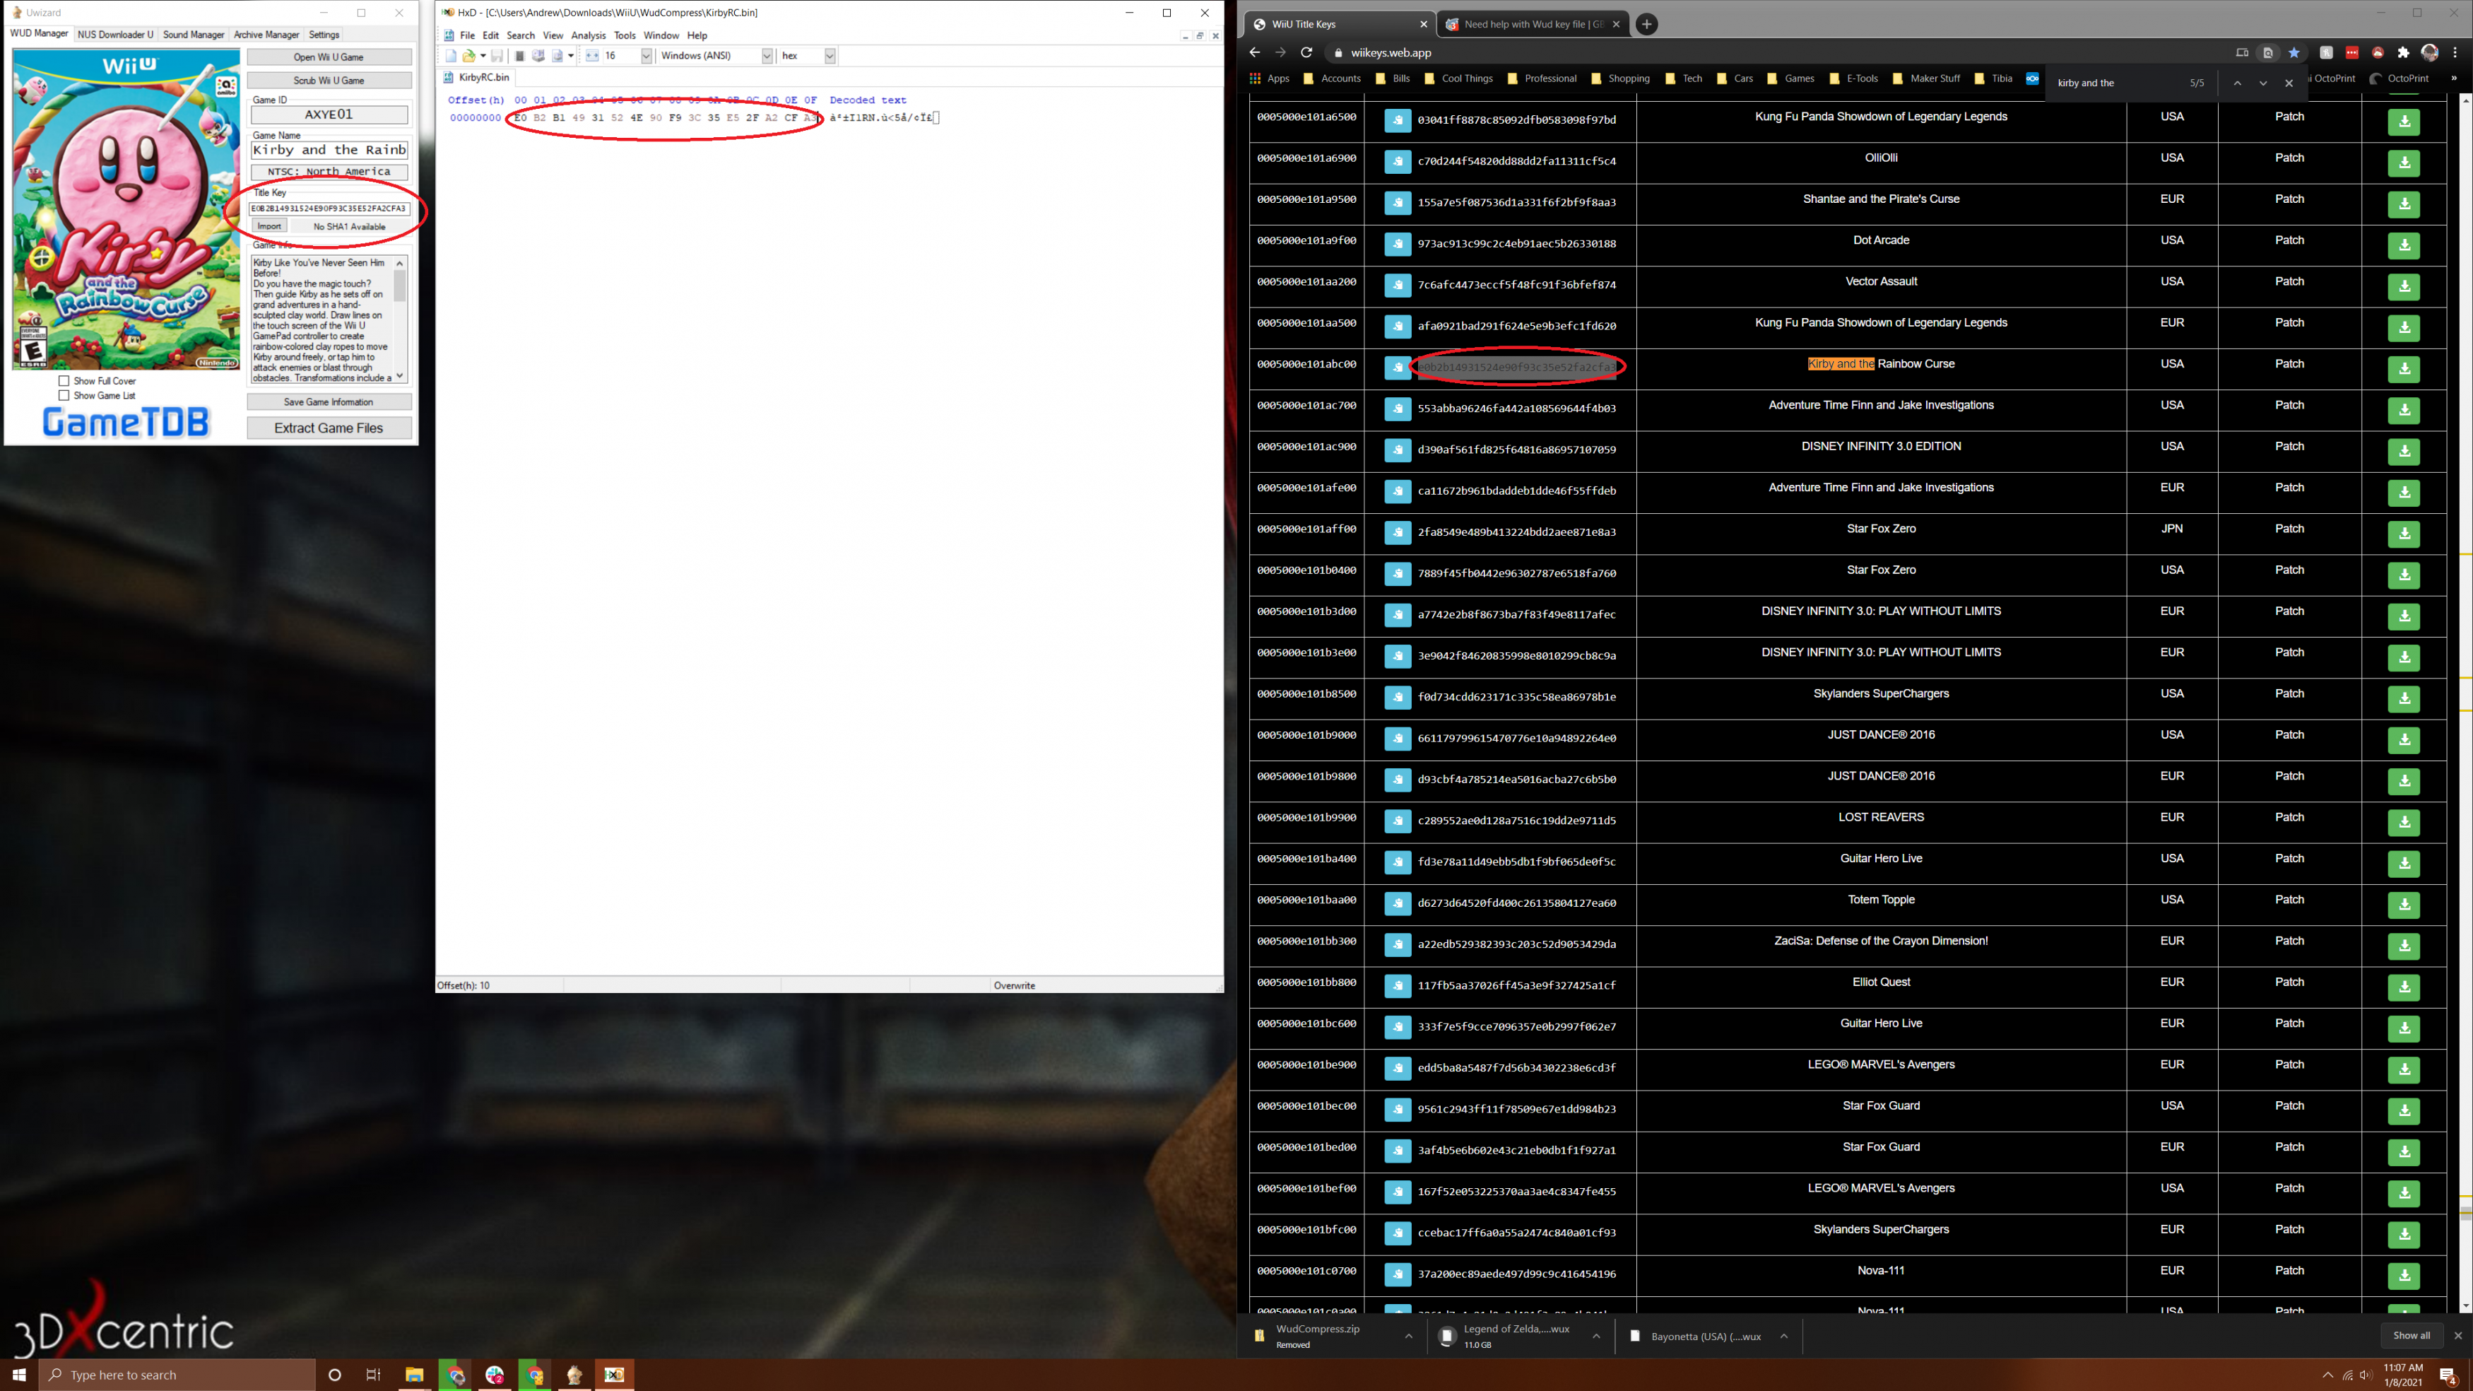Click the Scrub Wii U Game button
Viewport: 2473px width, 1391px height.
point(329,81)
